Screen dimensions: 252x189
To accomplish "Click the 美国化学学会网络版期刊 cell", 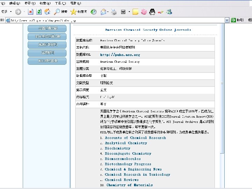I will 118,47.
